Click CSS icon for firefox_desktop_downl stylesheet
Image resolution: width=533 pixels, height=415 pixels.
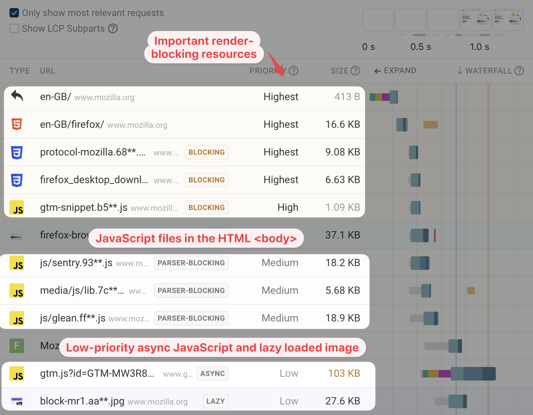click(x=17, y=180)
